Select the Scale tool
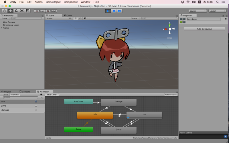Screen dimensions: 229x143 click(x=22, y=11)
